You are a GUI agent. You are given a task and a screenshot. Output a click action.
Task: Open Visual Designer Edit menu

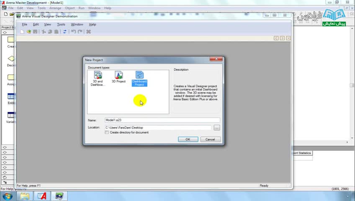point(36,24)
